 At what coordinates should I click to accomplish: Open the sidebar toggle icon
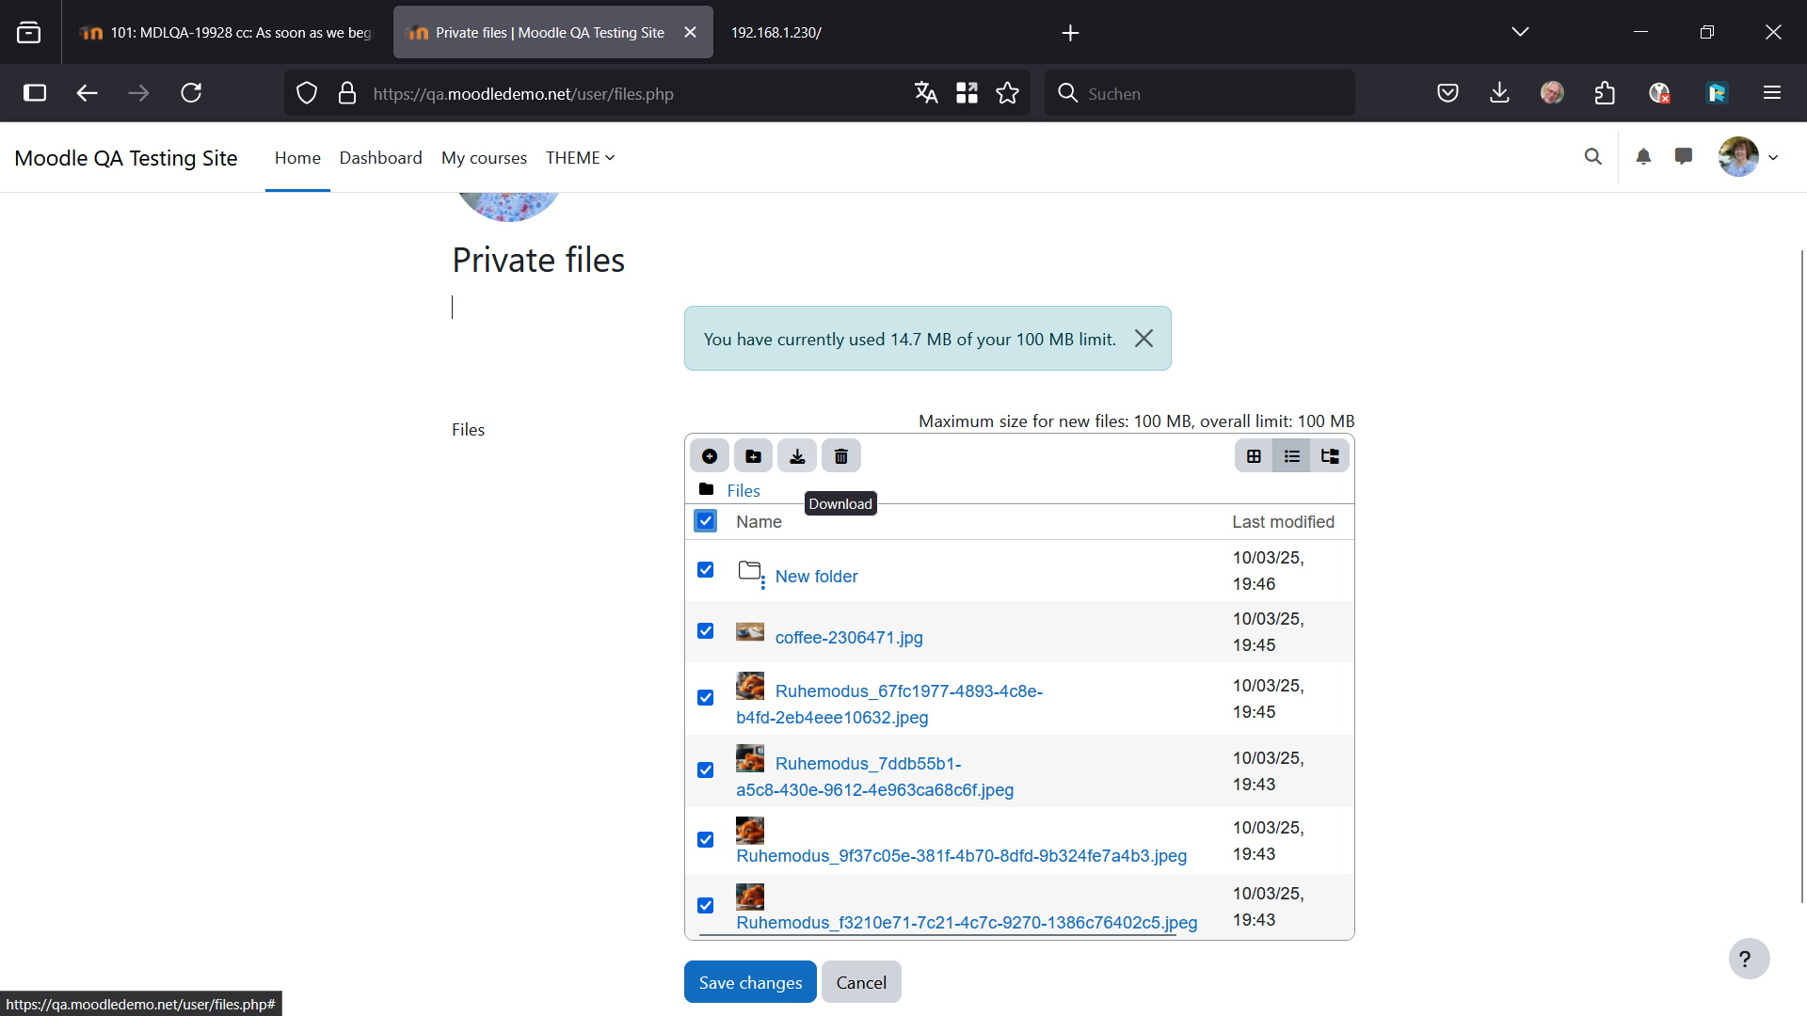coord(35,93)
